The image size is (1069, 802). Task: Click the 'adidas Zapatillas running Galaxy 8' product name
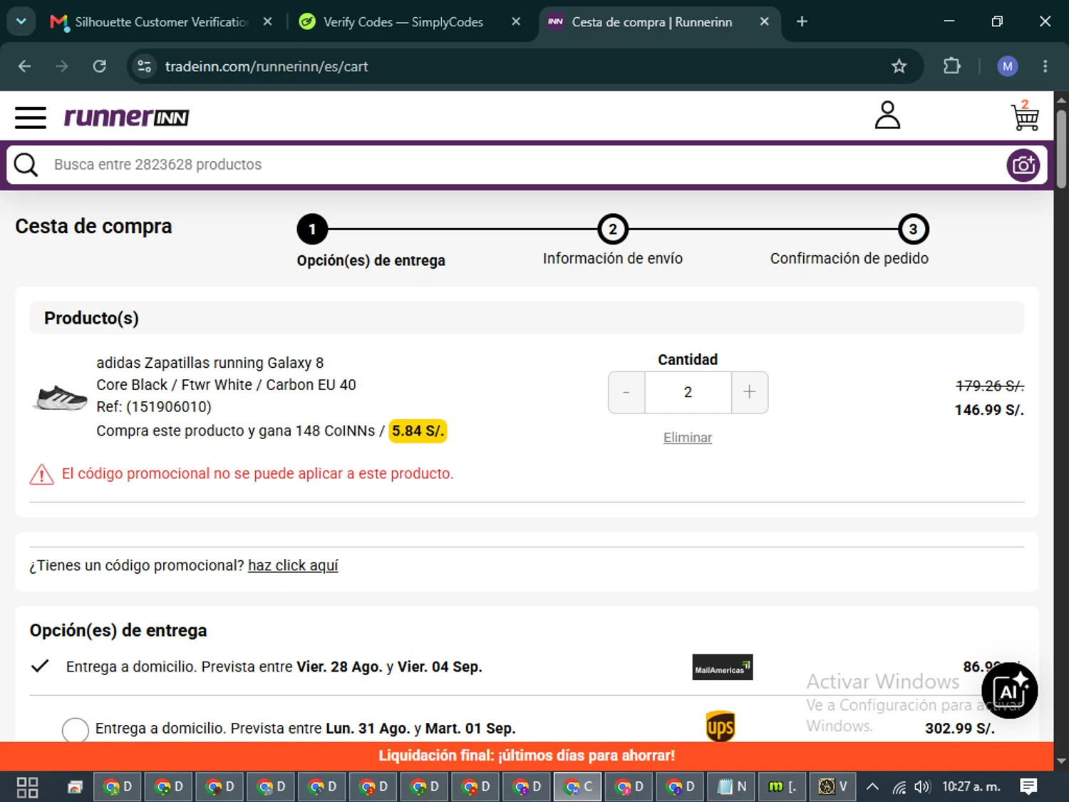point(210,363)
